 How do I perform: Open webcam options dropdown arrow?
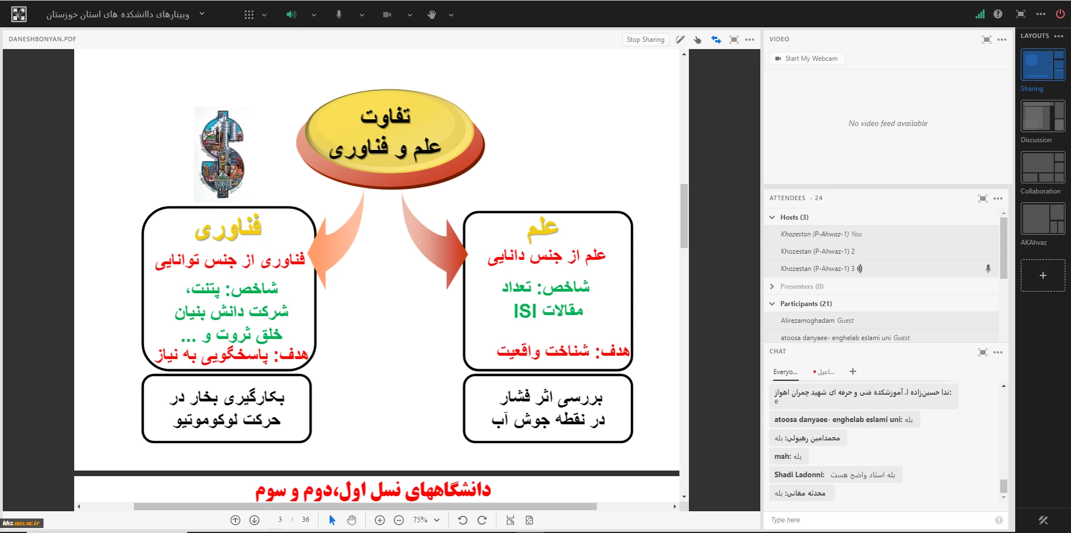pos(410,15)
